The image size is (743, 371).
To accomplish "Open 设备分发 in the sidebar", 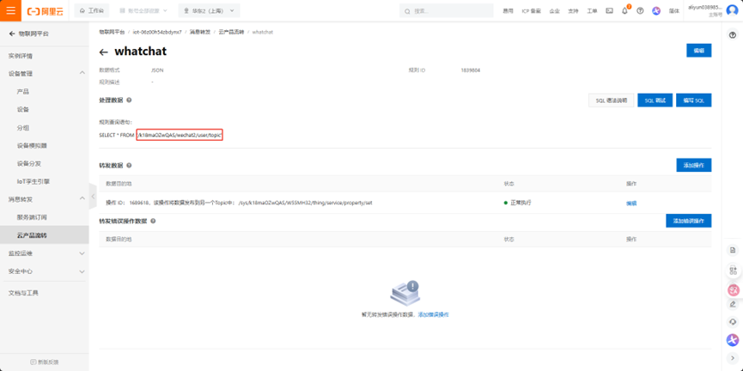I will 29,163.
